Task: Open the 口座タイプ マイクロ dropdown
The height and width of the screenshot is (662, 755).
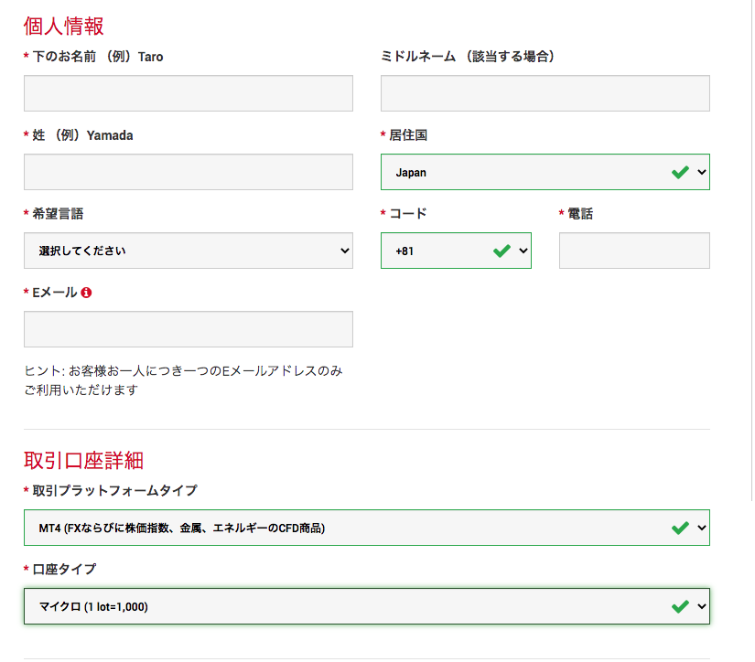Action: pos(702,606)
